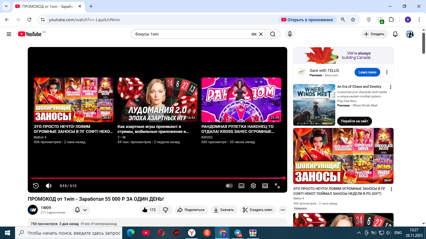Screen dimensions: 426x239
Task: Reload the page
Action: pos(29,20)
